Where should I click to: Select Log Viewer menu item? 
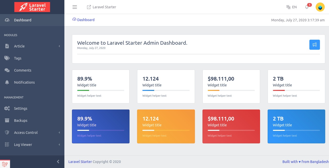click(x=32, y=145)
